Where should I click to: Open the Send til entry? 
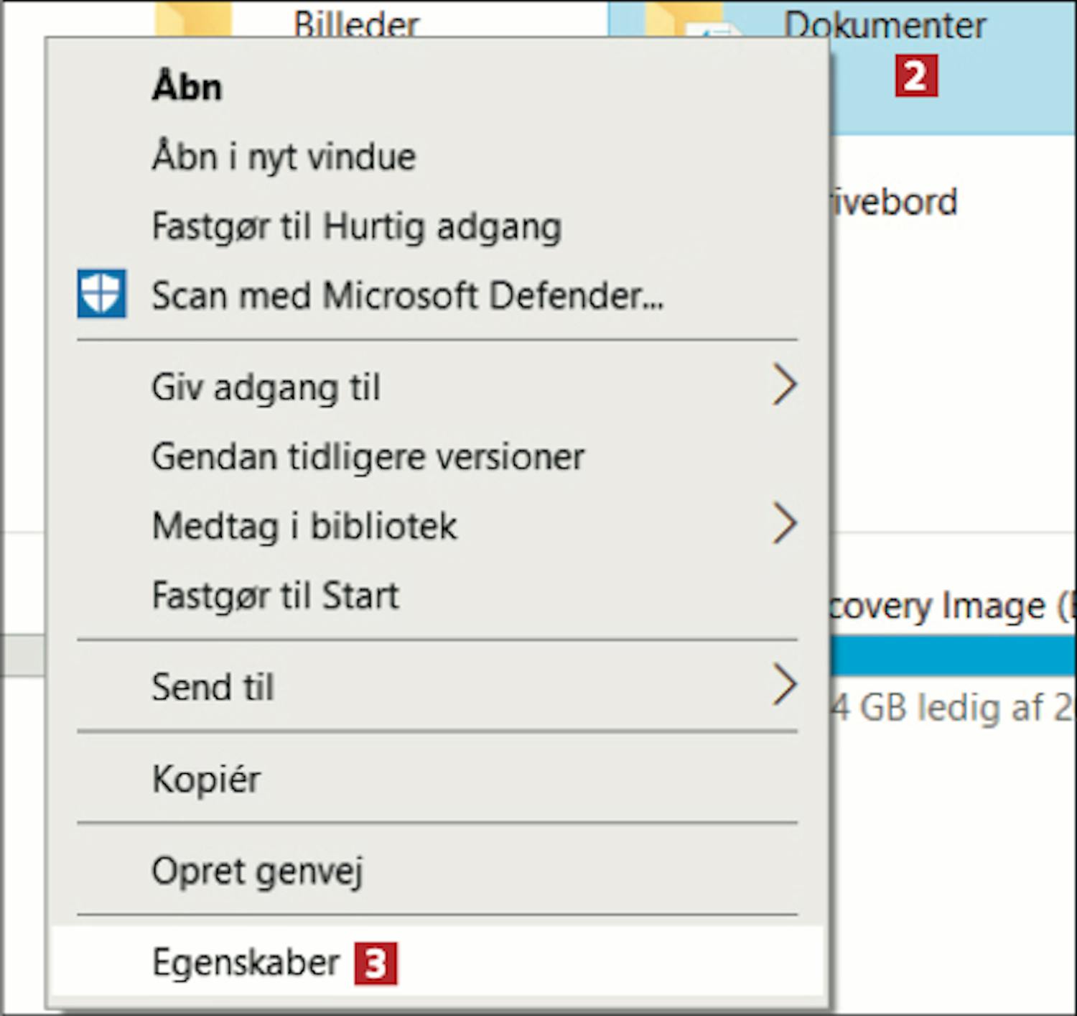pos(213,687)
